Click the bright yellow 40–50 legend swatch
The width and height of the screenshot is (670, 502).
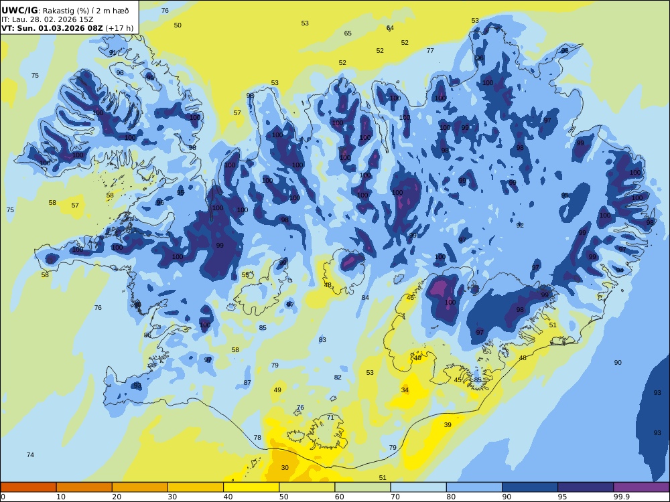point(251,487)
